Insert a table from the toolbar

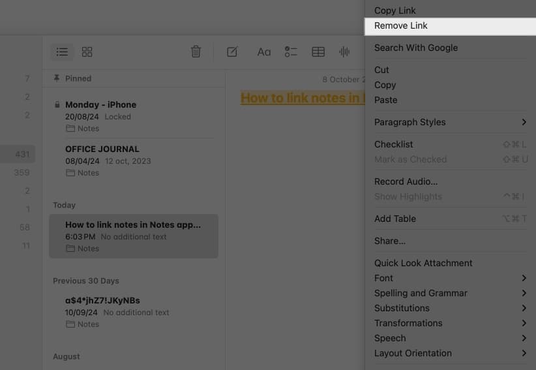318,52
